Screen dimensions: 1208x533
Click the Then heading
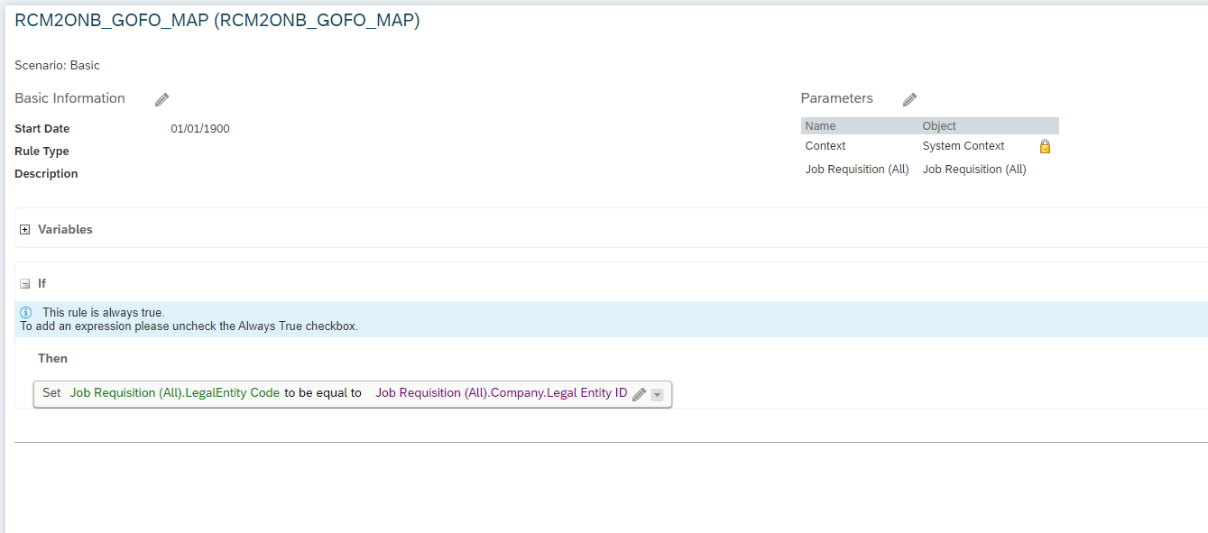(52, 359)
